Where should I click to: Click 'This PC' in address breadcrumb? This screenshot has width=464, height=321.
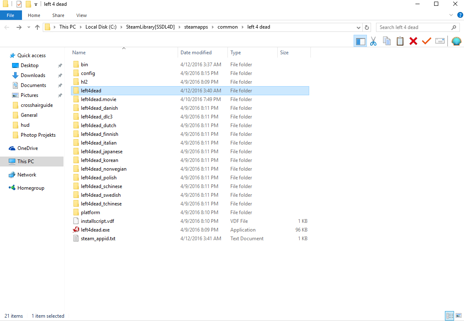[x=68, y=27]
